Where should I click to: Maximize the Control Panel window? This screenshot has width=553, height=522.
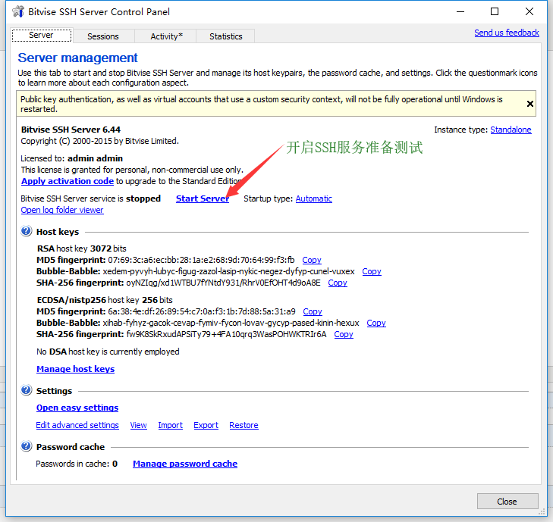tap(495, 11)
